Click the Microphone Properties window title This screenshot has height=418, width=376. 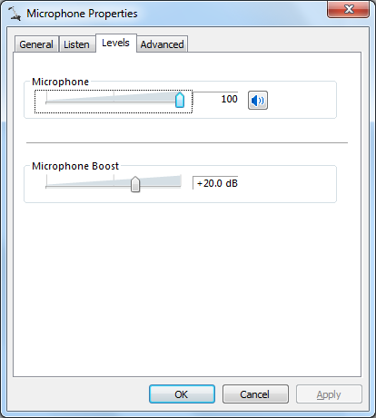pyautogui.click(x=82, y=14)
